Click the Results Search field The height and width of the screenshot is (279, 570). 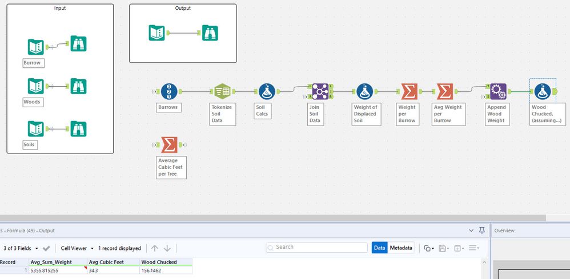pos(316,248)
